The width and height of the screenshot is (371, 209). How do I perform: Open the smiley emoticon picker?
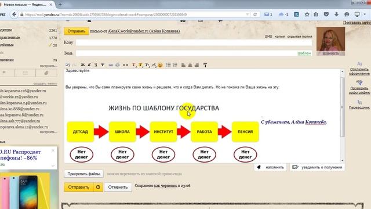[x=160, y=64]
